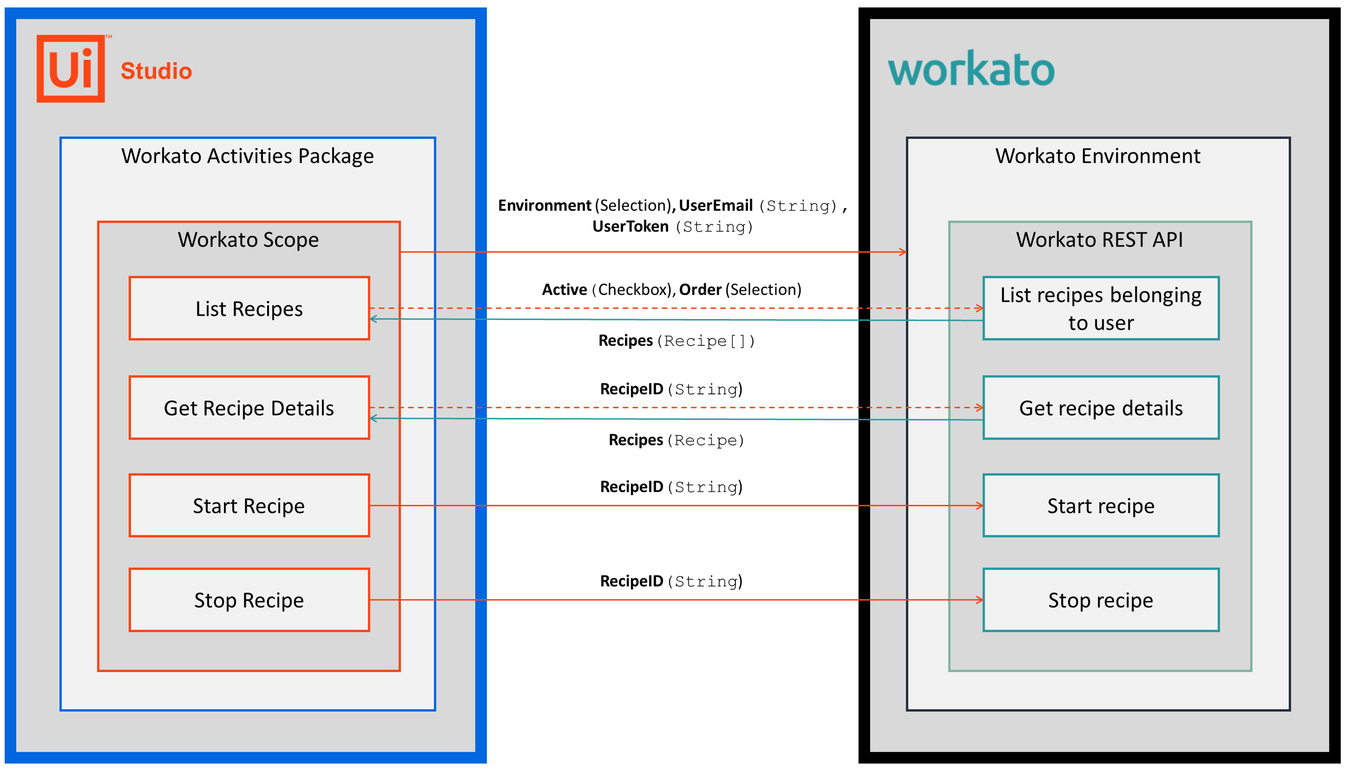This screenshot has width=1351, height=771.
Task: Click the Stop recipe API box
Action: [1101, 600]
